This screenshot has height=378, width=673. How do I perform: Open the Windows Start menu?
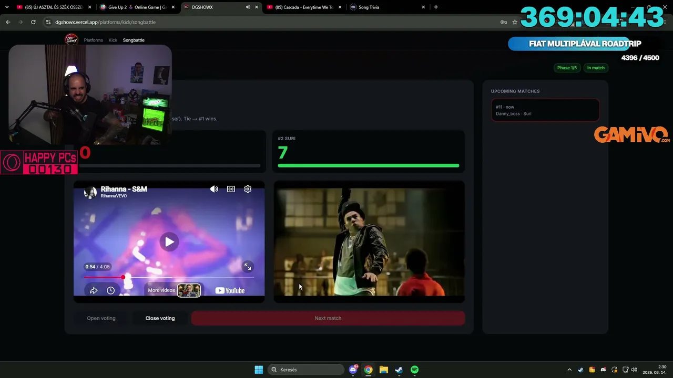coord(259,370)
